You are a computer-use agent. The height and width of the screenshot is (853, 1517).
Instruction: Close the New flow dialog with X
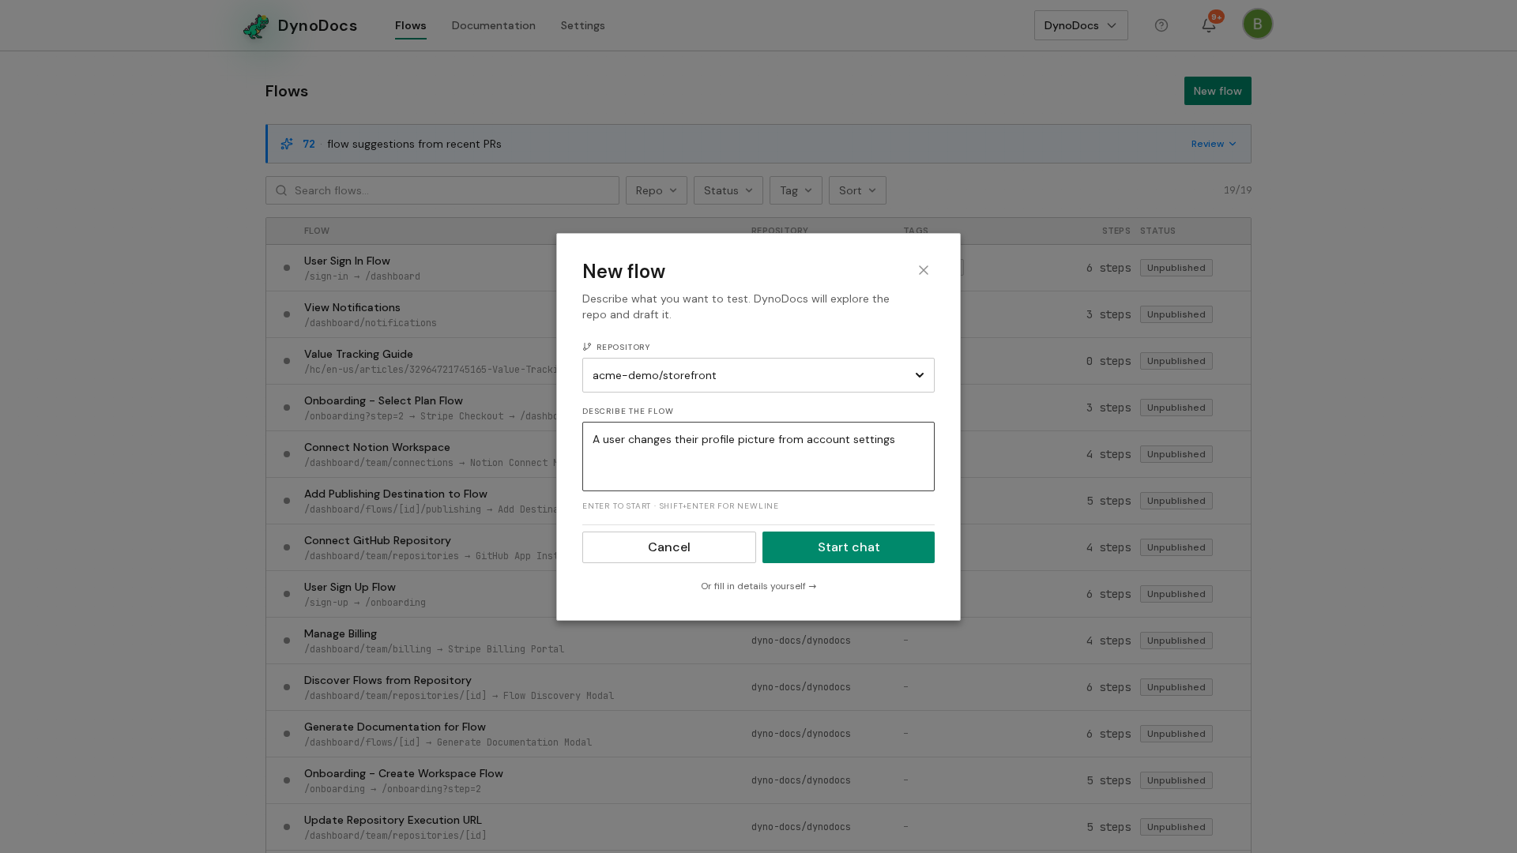(x=924, y=270)
